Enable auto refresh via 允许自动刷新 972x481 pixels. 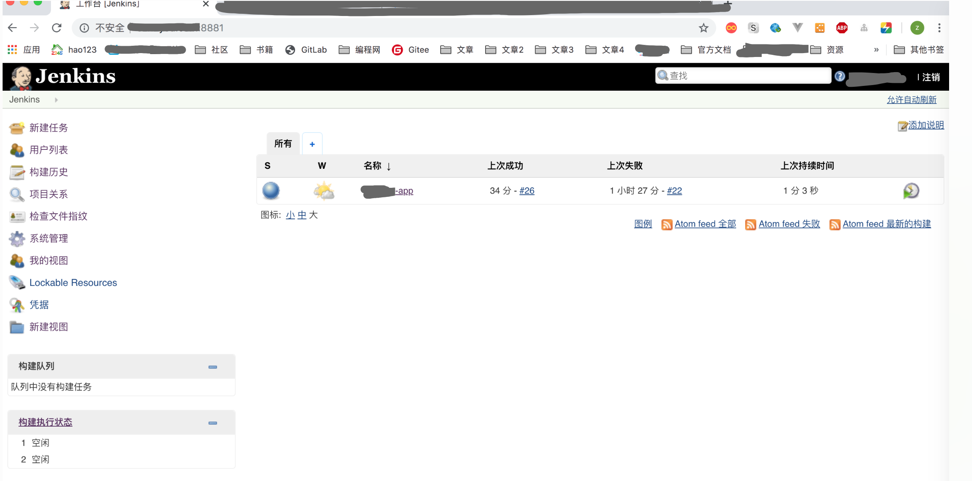[x=912, y=100]
